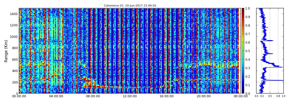Click the 0.8 tick of the profile plot

click(278, 96)
